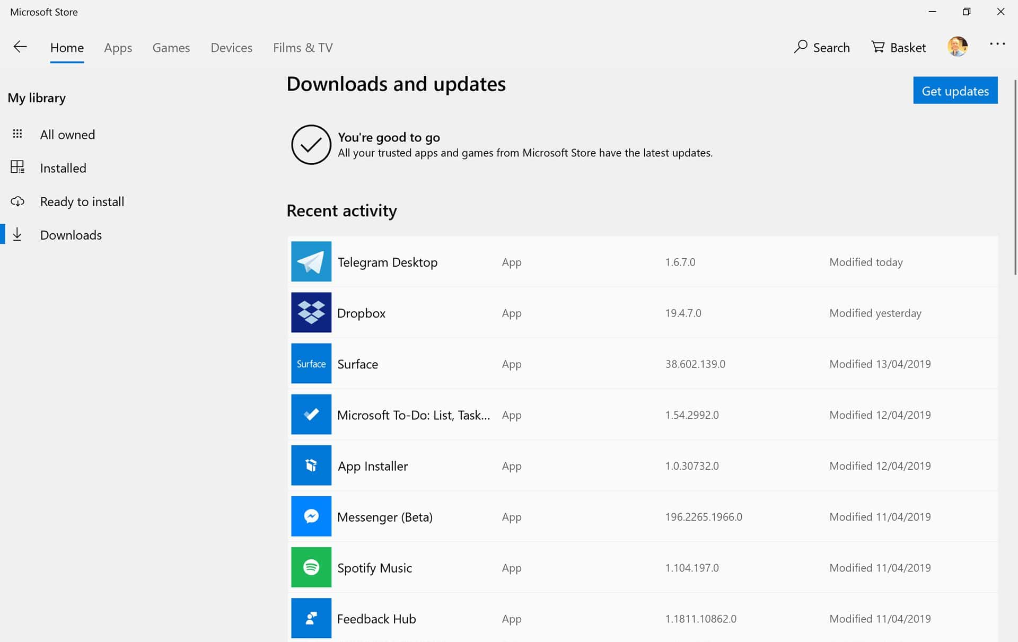Click the Installed sidebar icon
The width and height of the screenshot is (1018, 642).
pos(17,167)
